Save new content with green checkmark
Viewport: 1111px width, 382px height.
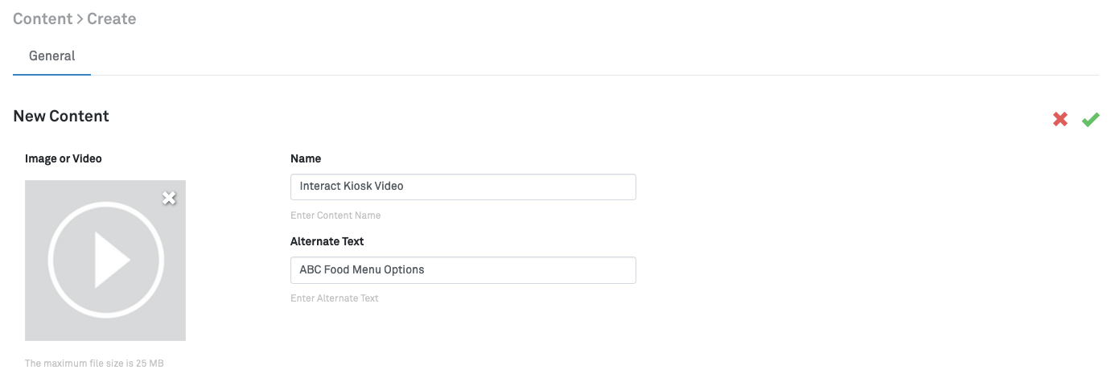click(x=1090, y=119)
